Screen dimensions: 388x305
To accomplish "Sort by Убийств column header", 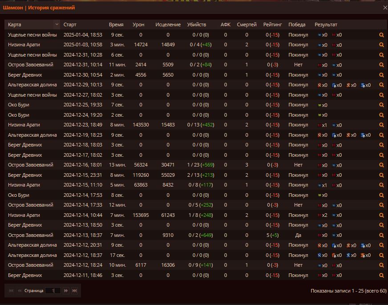I will 197,25.
